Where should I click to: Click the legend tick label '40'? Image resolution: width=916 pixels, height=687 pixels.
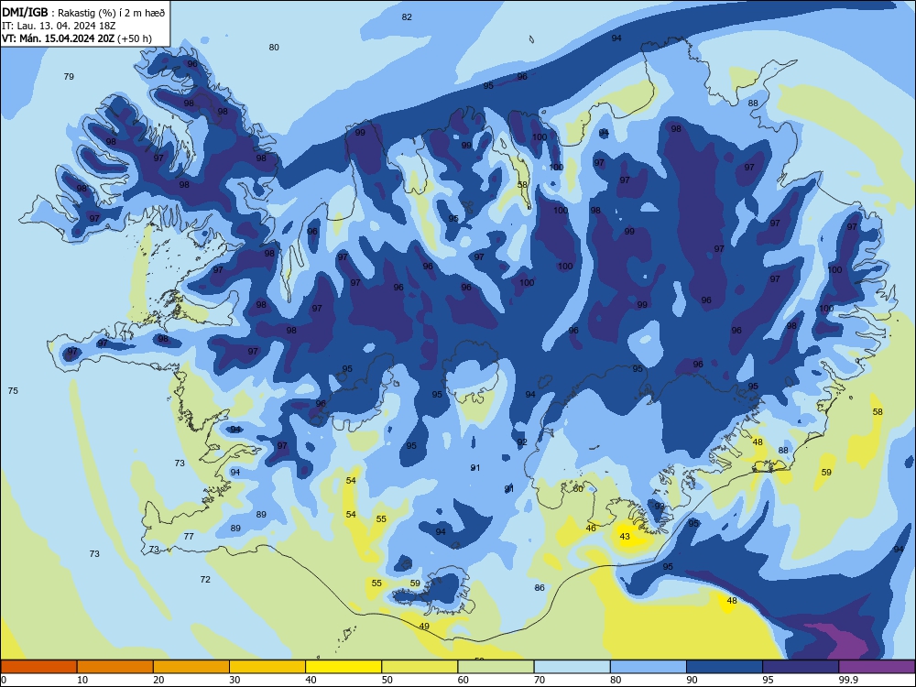pos(311,680)
